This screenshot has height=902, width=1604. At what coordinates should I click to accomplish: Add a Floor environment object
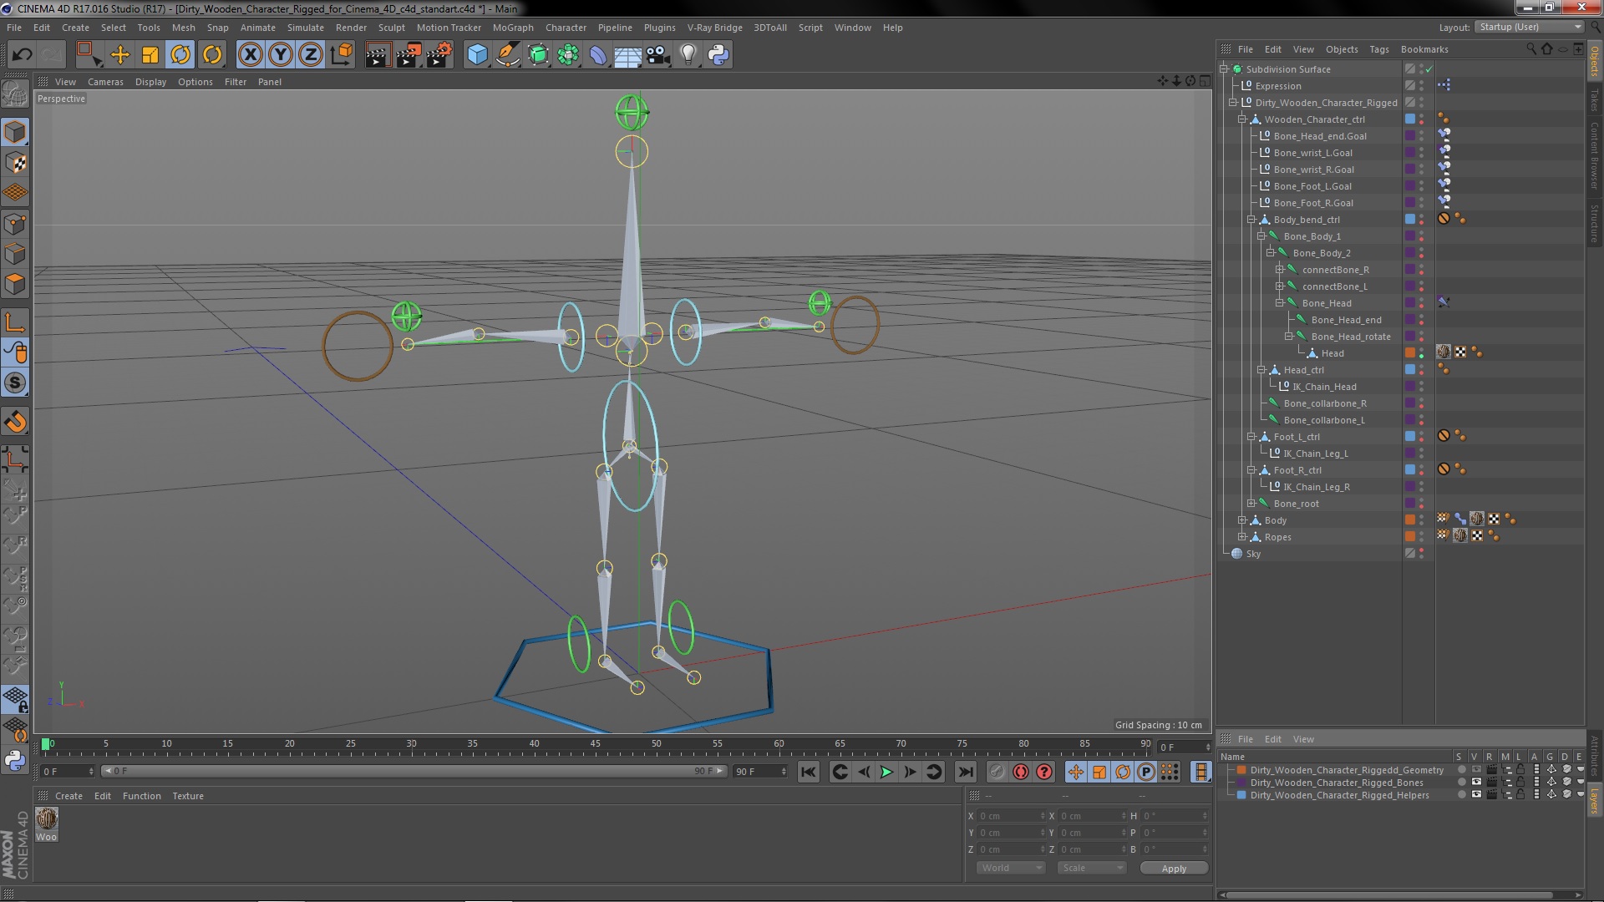(x=628, y=55)
